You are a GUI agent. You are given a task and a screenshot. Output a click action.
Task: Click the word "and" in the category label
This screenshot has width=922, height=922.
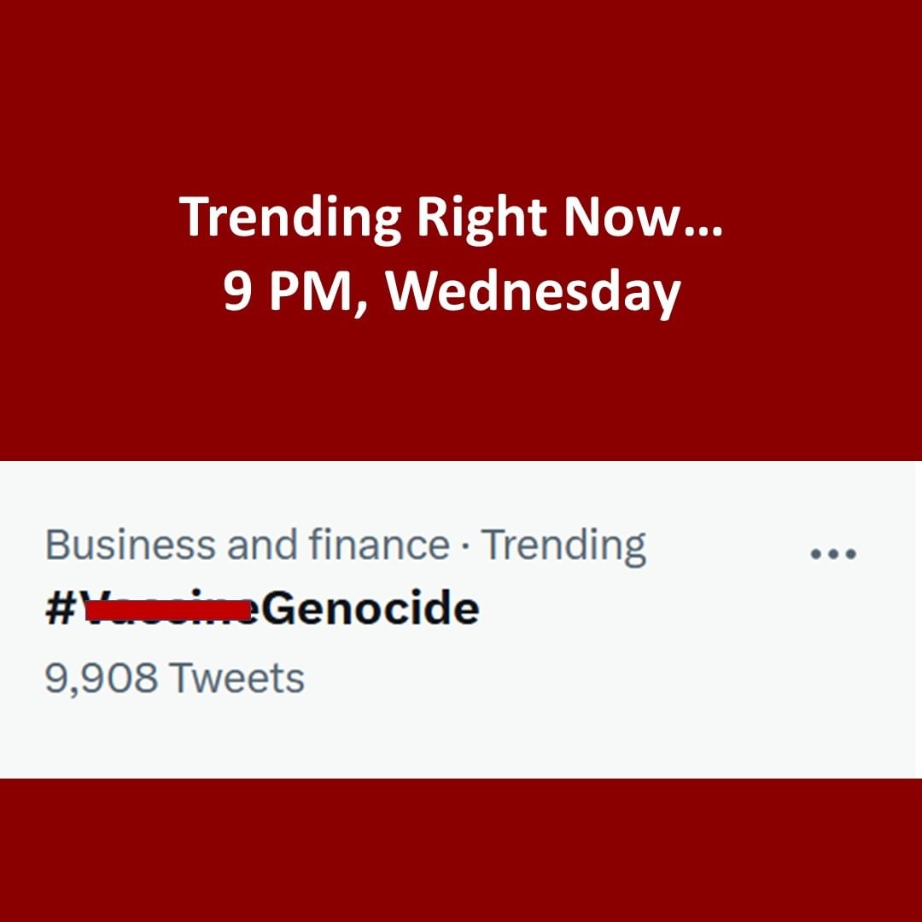coord(255,545)
